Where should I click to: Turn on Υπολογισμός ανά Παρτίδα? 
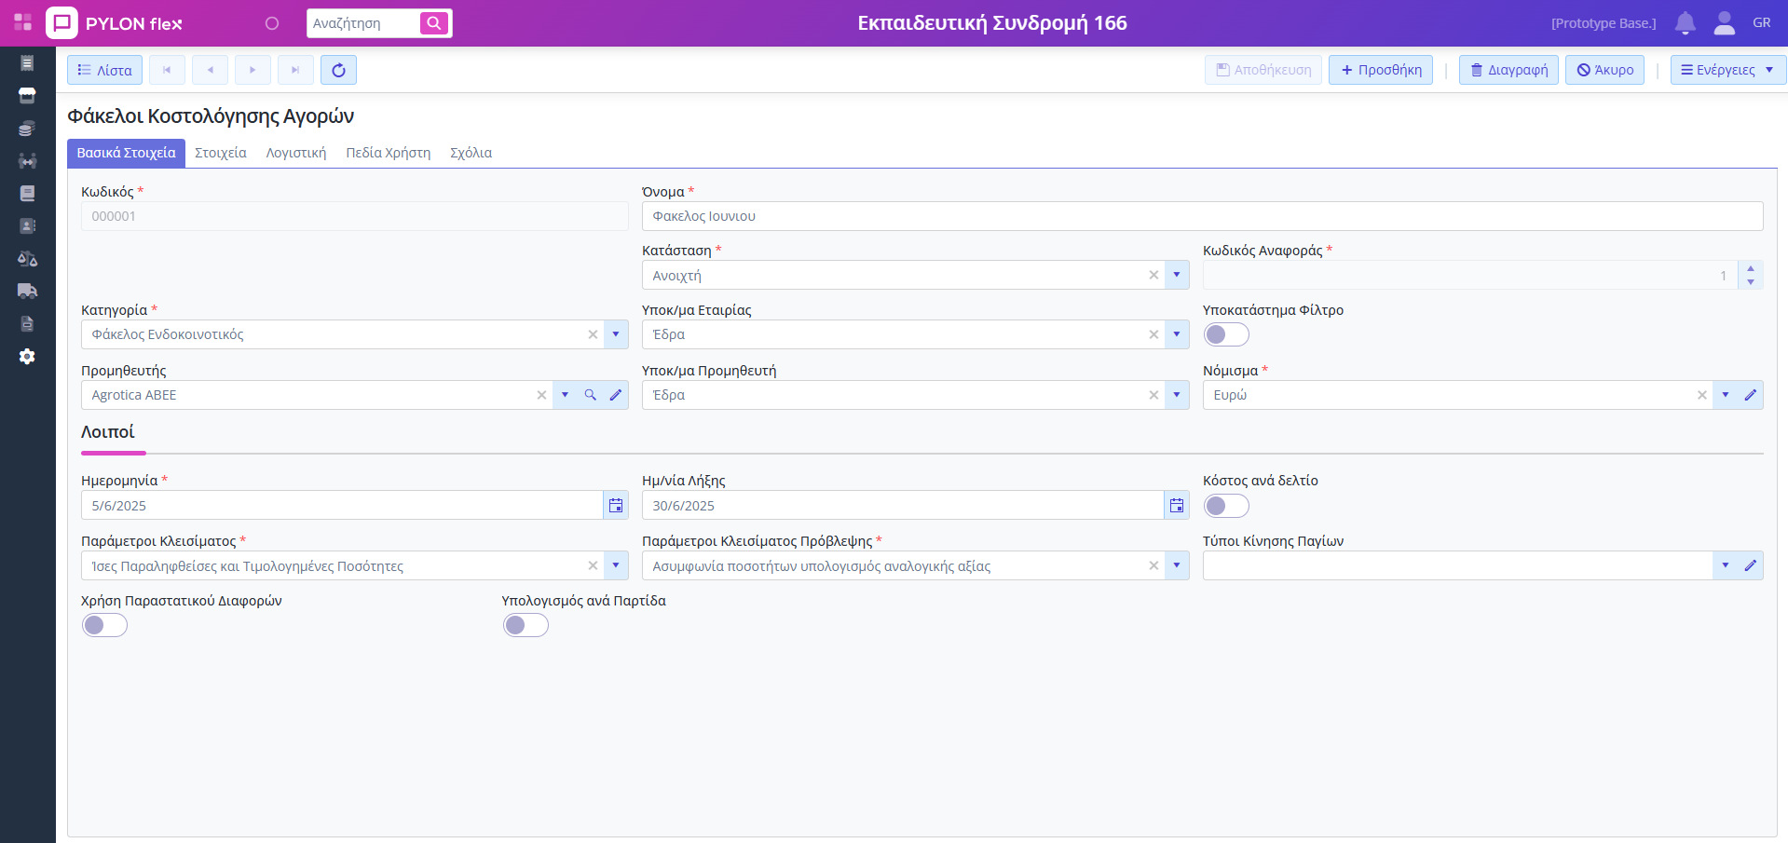[x=526, y=625]
